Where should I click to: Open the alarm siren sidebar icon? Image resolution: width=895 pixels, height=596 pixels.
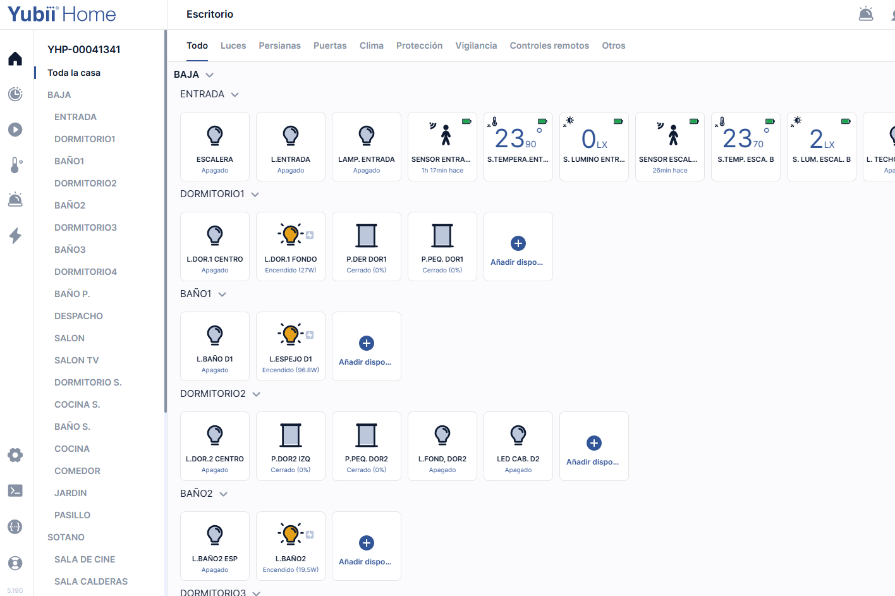click(x=15, y=200)
